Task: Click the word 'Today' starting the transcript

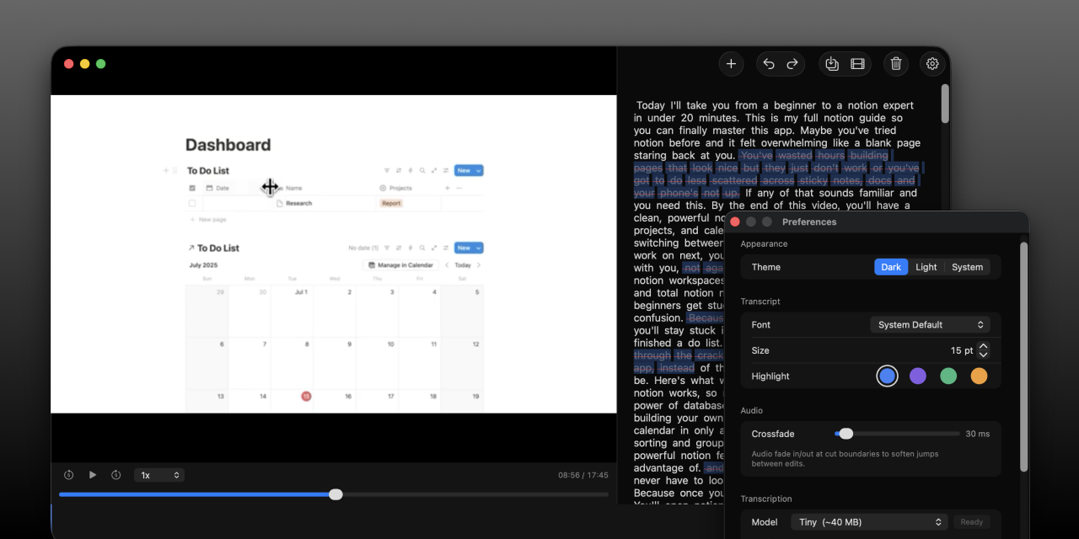Action: (x=651, y=106)
